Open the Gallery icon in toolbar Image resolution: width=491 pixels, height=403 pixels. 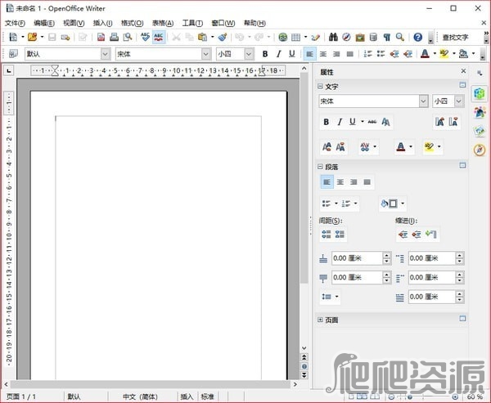(x=360, y=37)
